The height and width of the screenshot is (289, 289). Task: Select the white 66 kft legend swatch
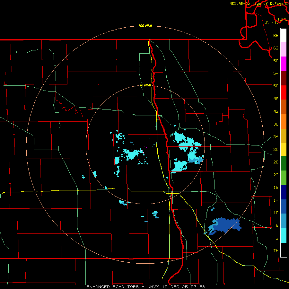point(284,35)
